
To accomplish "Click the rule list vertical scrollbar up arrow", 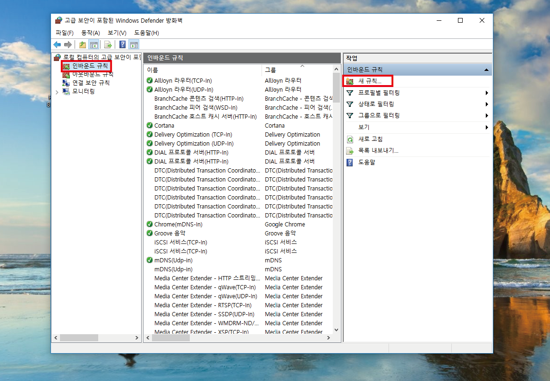I will pyautogui.click(x=337, y=69).
